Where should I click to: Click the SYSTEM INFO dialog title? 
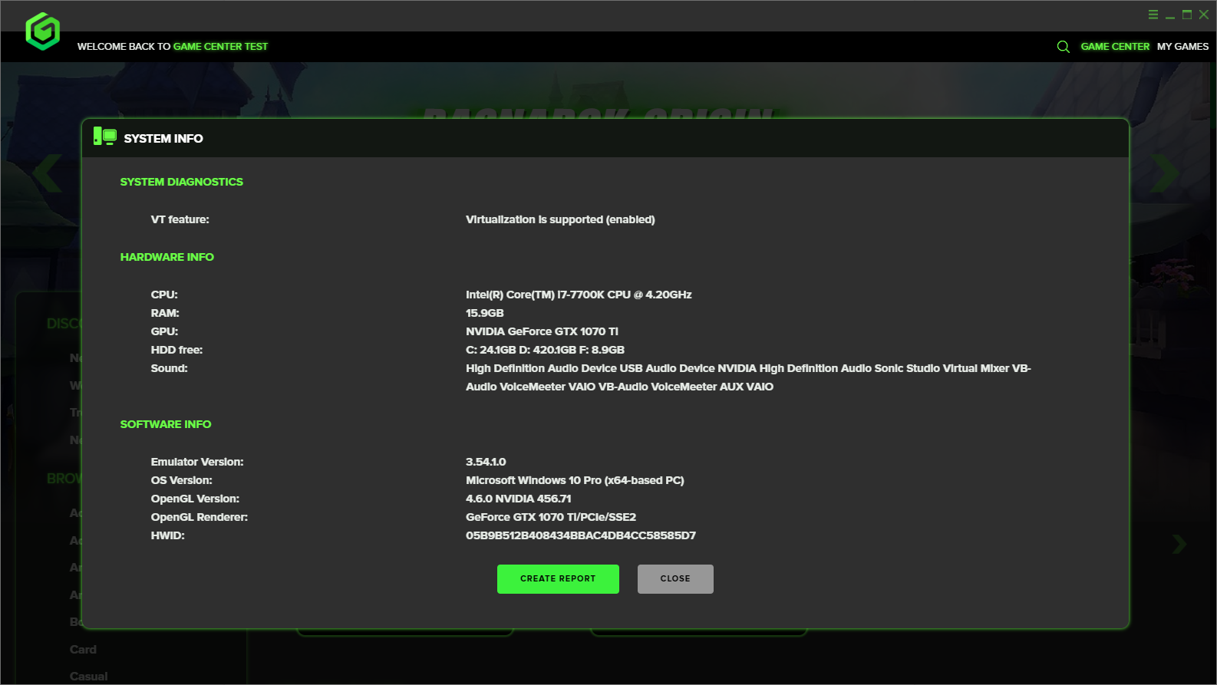pos(163,139)
